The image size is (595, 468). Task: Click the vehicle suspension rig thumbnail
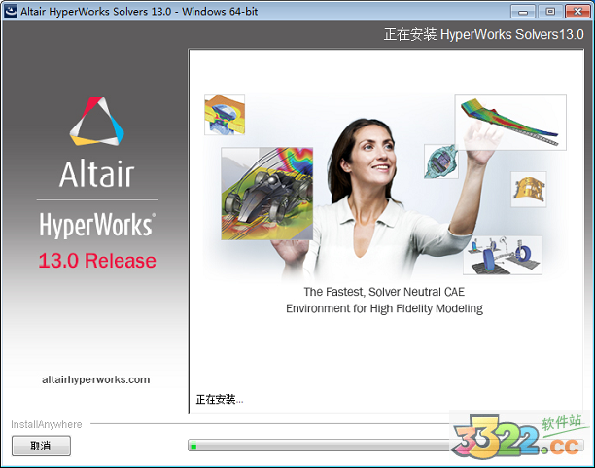pyautogui.click(x=503, y=255)
